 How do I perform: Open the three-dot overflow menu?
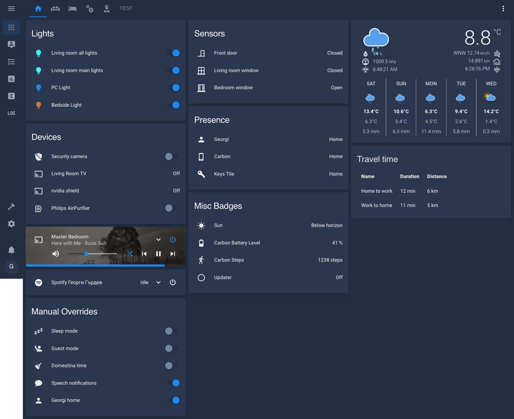(x=503, y=9)
